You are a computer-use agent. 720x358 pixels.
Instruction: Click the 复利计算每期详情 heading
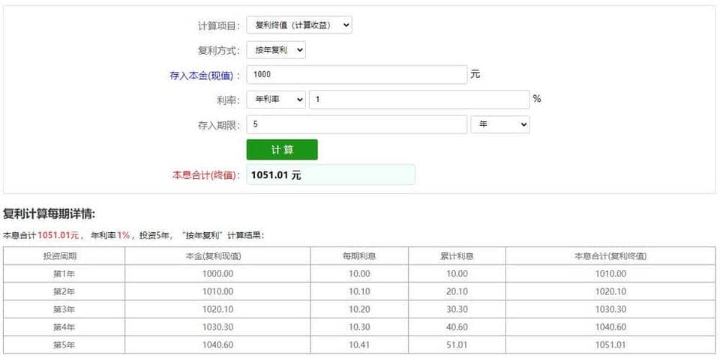click(49, 215)
